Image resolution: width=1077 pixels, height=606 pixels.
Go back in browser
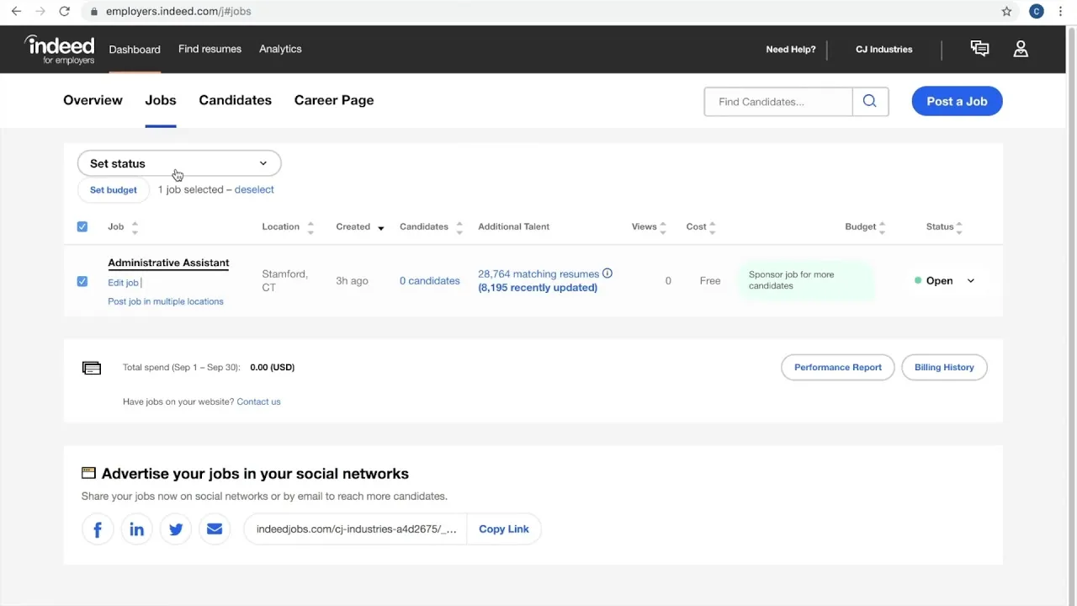[x=16, y=11]
